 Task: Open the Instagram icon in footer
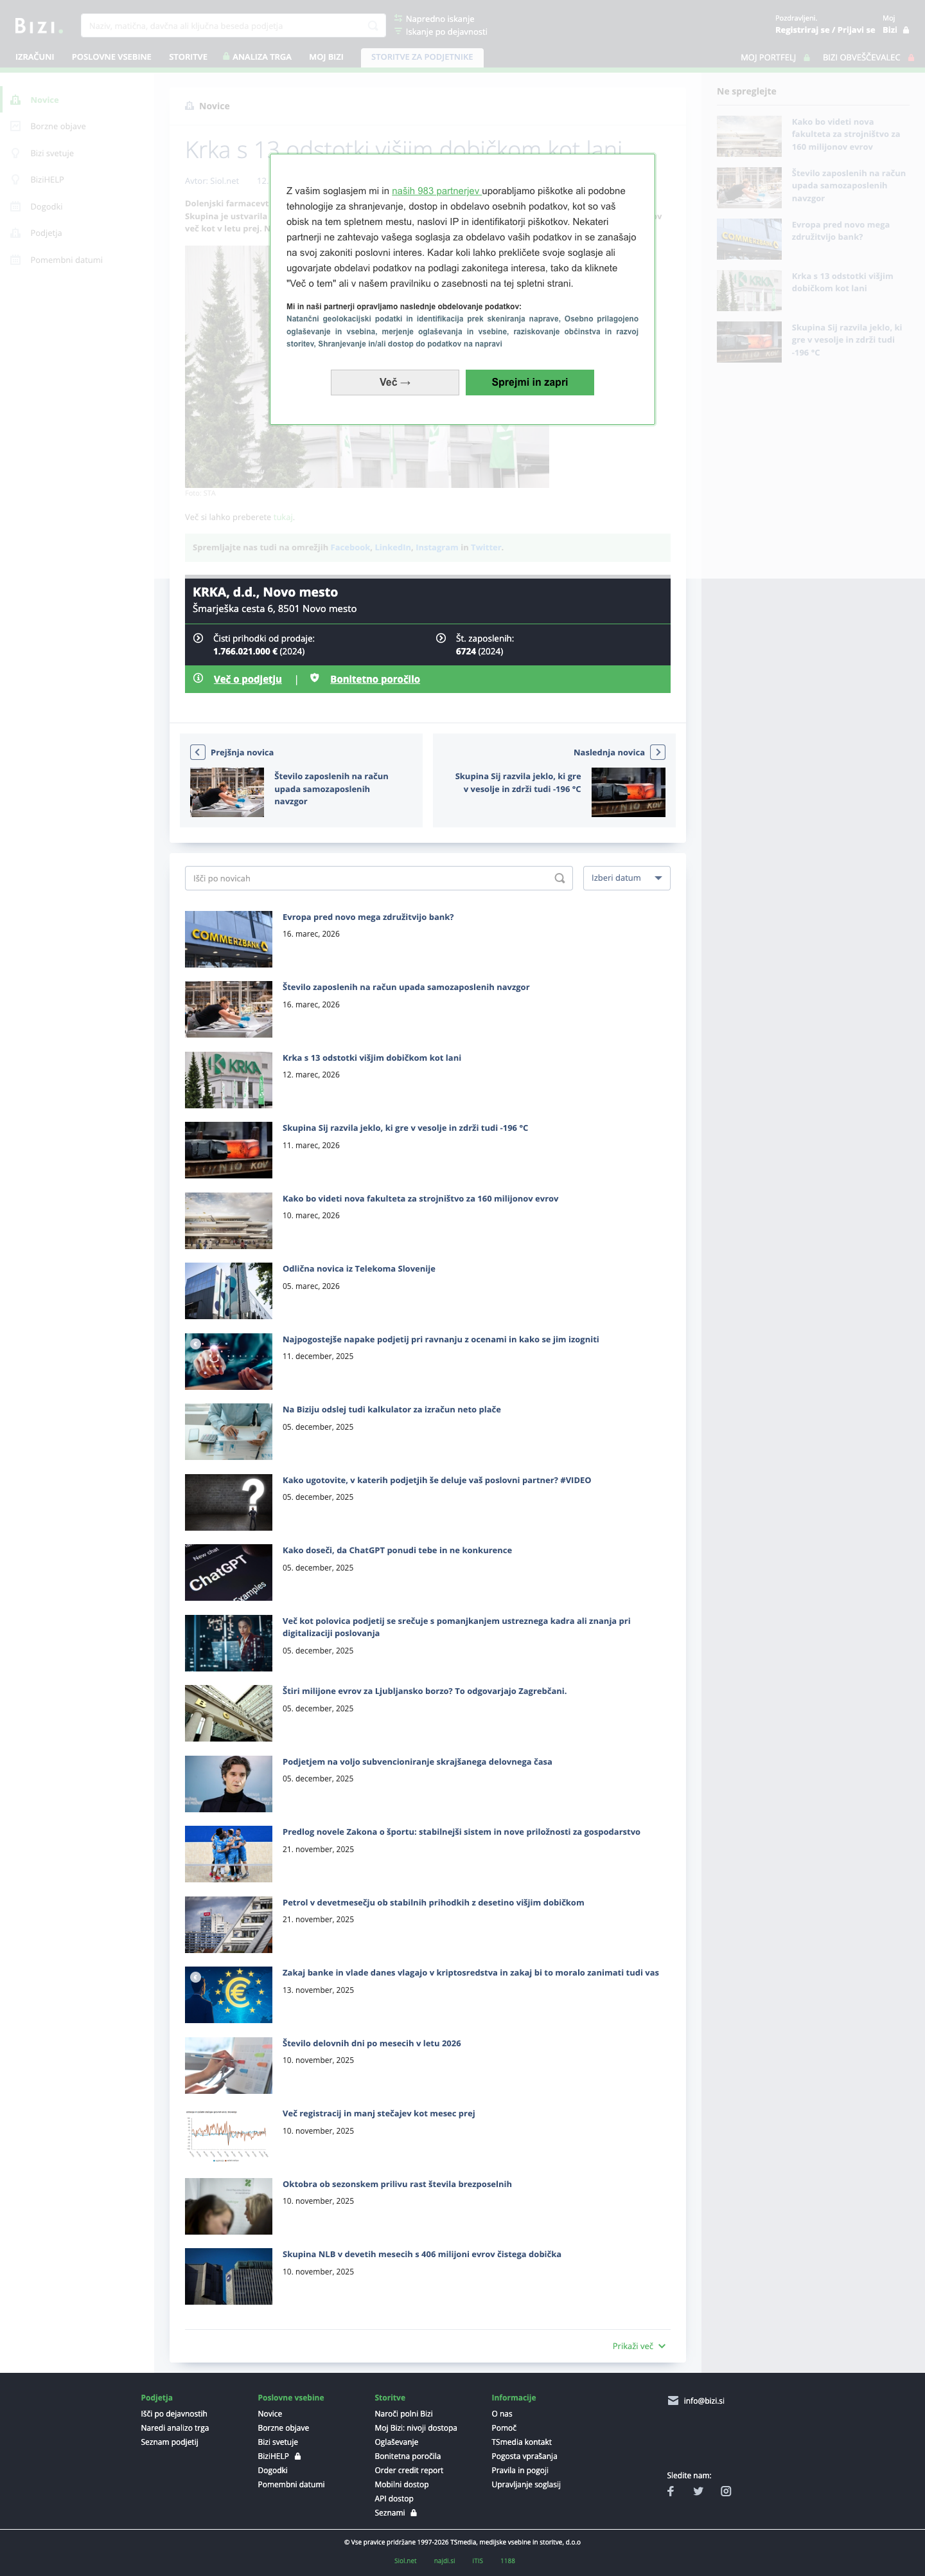(x=727, y=2491)
